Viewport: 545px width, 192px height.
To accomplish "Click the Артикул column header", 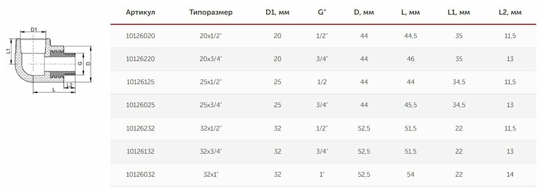I will tap(140, 12).
